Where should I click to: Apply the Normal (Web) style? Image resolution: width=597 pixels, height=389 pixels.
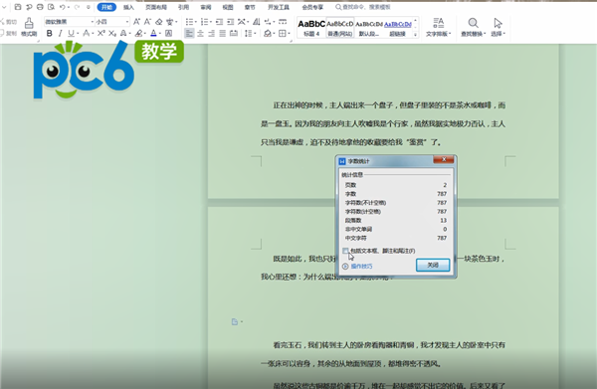point(340,28)
